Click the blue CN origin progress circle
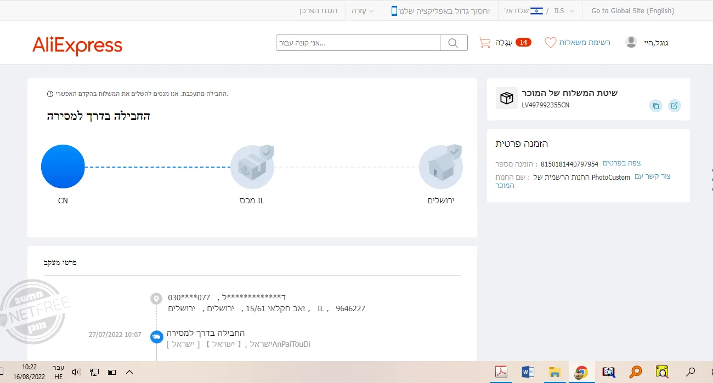Screen dimensions: 713x383 [x=63, y=167]
